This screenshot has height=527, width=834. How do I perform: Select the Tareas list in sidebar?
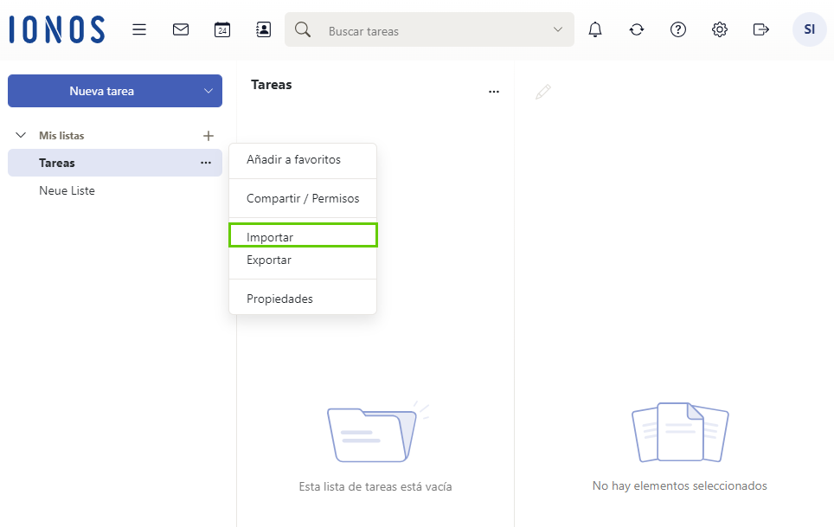click(x=115, y=163)
